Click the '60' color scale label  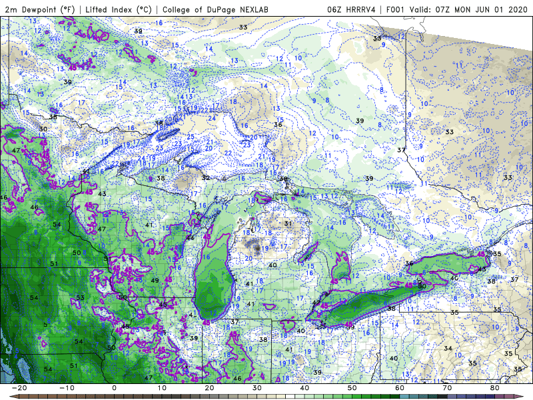[400, 388]
